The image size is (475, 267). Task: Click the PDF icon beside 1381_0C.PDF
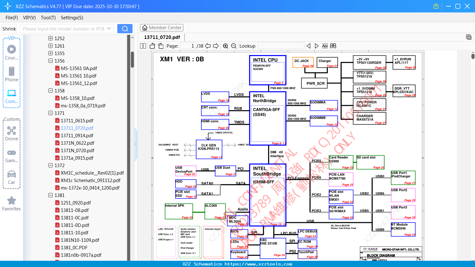[57, 248]
